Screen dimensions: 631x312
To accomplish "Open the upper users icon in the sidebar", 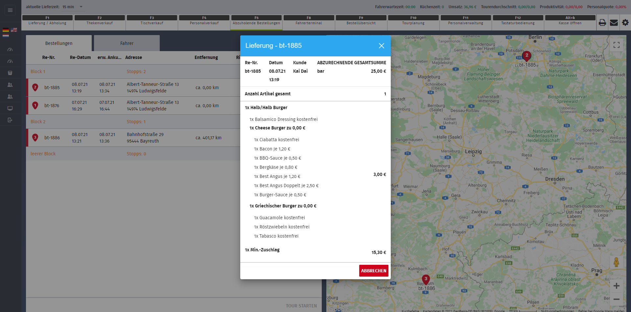I will click(x=10, y=85).
